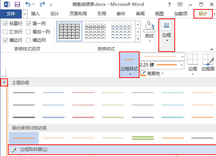Click the 笔颜色 pen color icon

pos(143,73)
